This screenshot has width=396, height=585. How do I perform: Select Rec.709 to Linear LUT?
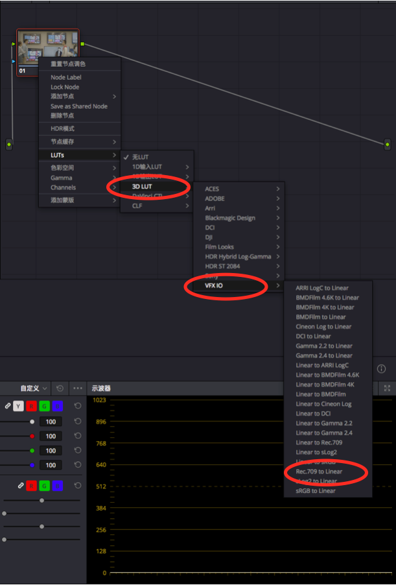[319, 472]
